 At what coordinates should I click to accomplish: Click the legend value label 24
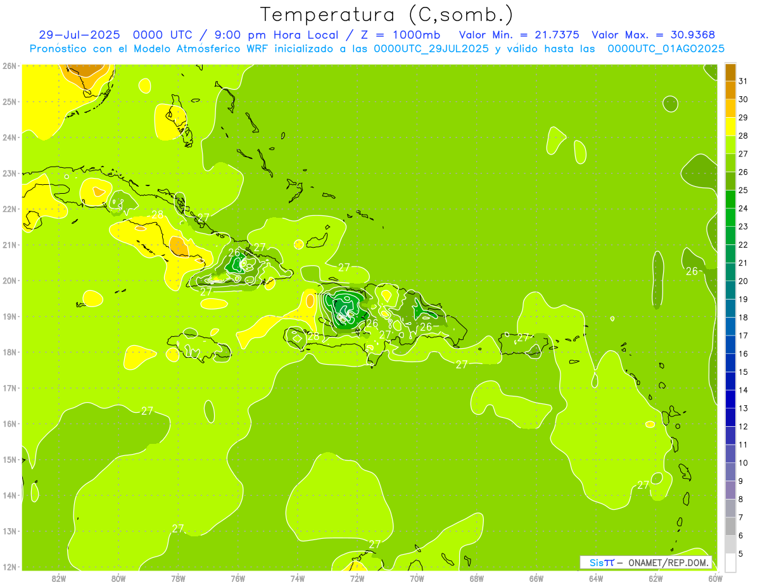click(x=744, y=208)
